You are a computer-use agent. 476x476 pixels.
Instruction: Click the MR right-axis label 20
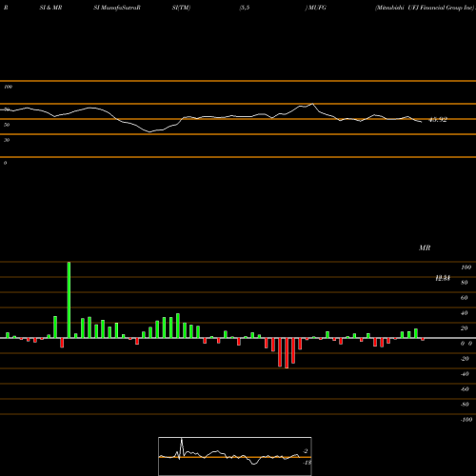tap(465, 328)
